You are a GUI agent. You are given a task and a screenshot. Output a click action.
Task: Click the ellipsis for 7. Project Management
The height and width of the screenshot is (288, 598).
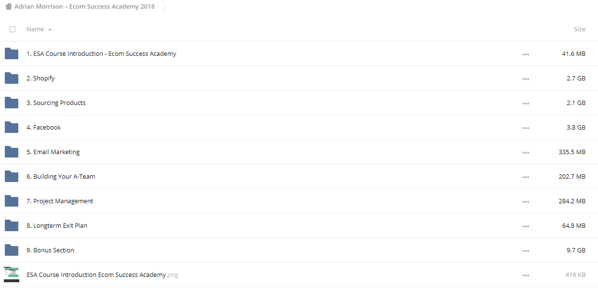click(526, 201)
